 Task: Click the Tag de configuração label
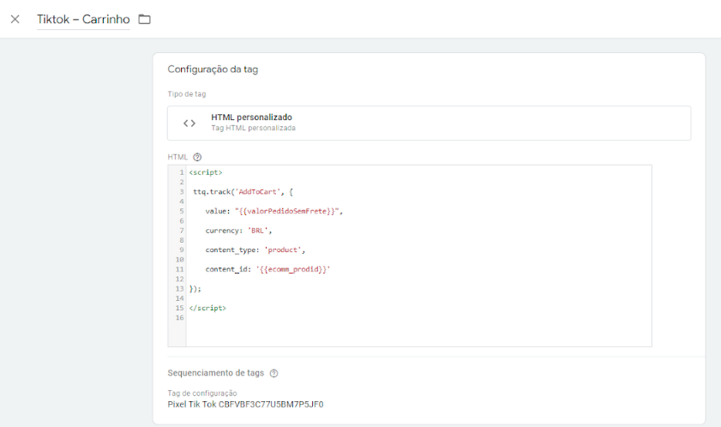202,393
